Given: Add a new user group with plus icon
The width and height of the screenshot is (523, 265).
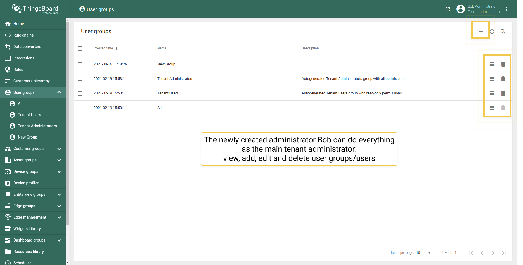Looking at the screenshot, I should [481, 32].
